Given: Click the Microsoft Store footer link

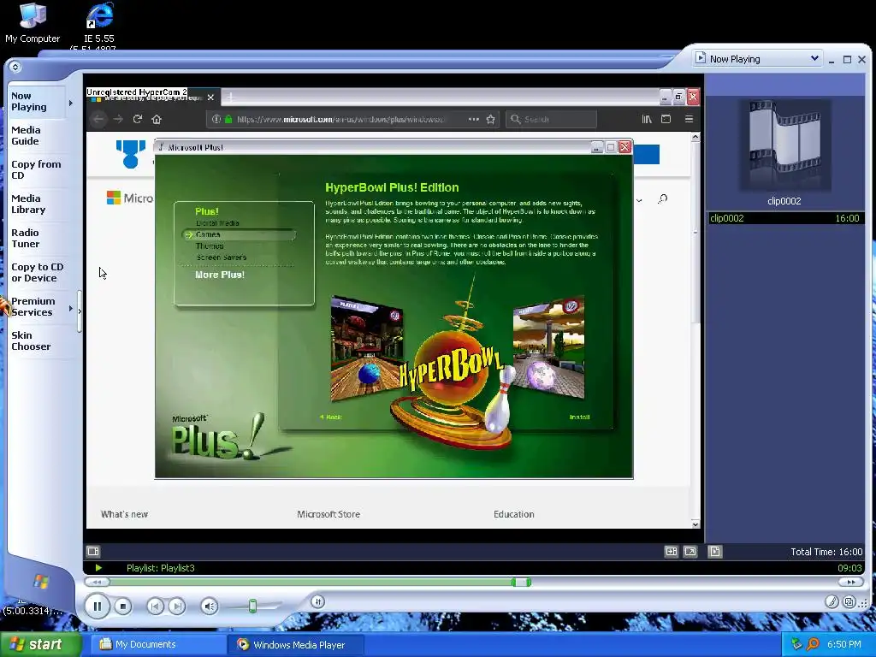Looking at the screenshot, I should [x=328, y=514].
